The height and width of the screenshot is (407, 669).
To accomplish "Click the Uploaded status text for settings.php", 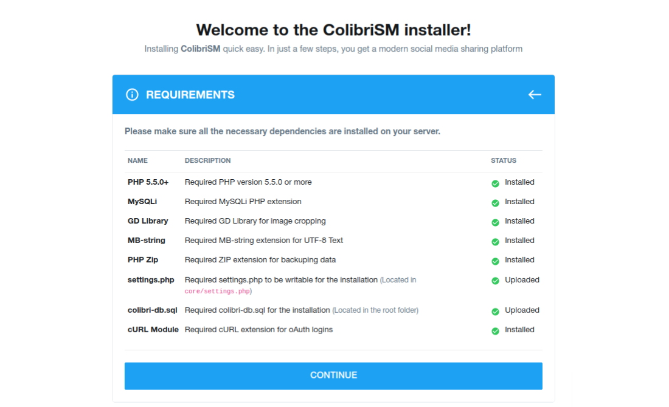I will (x=522, y=280).
